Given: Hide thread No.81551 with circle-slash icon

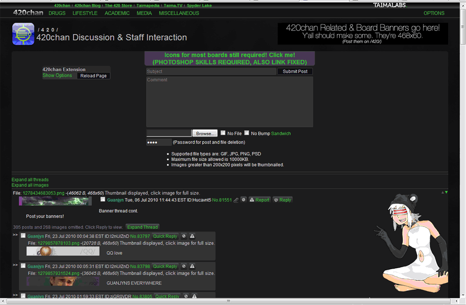Looking at the screenshot, I should click(243, 200).
